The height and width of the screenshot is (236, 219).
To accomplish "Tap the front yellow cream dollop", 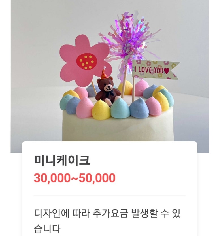I will [101, 110].
